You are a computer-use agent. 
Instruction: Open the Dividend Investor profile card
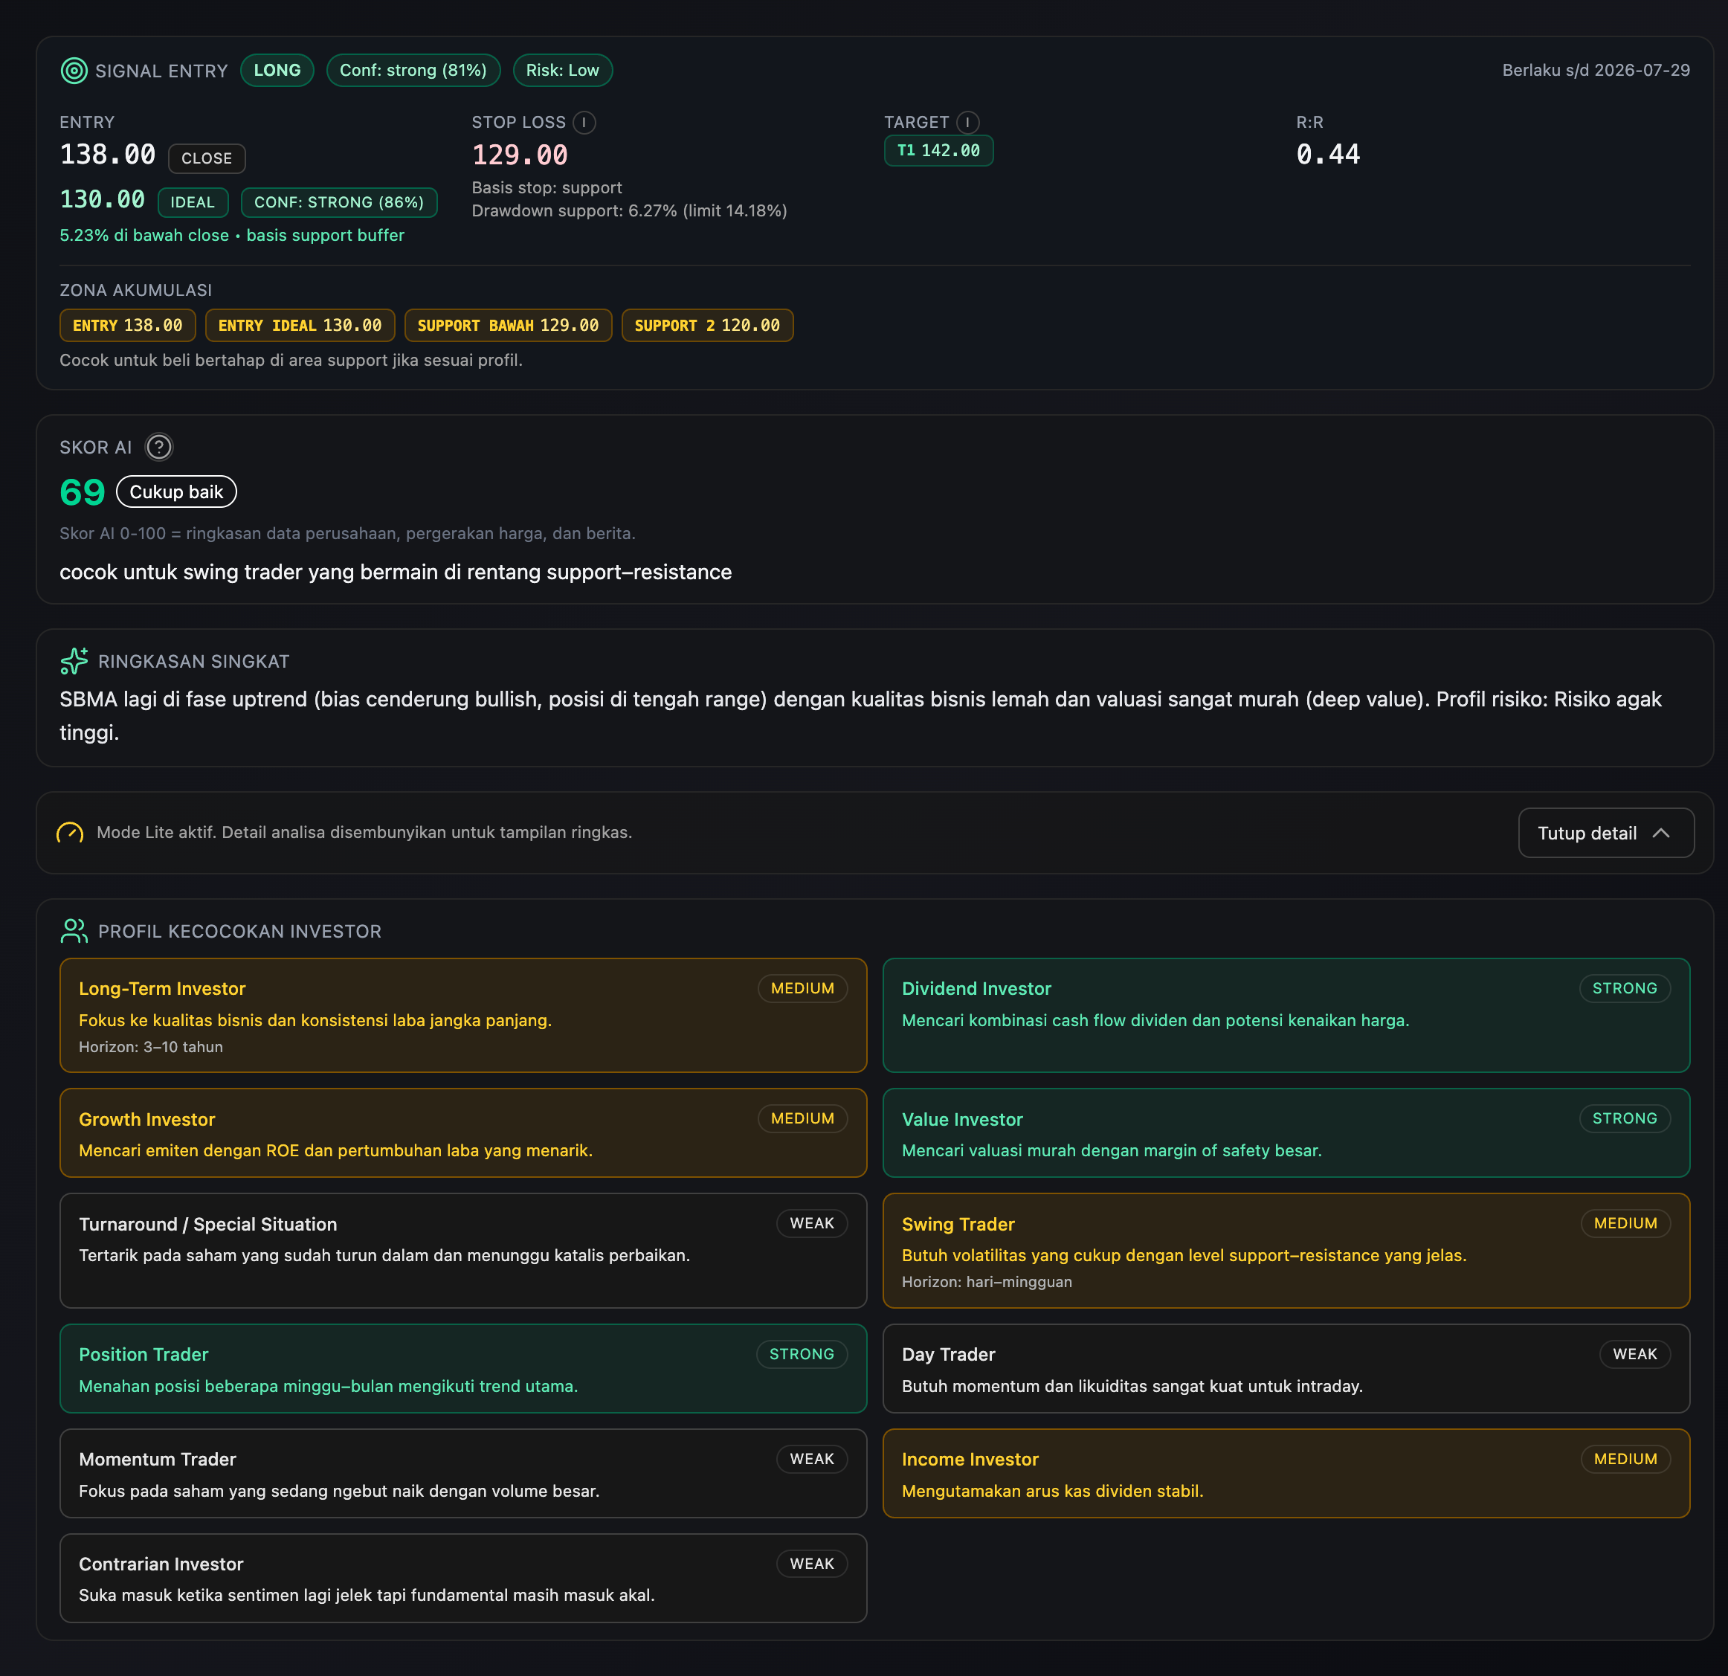point(1286,1015)
